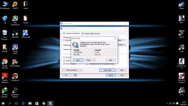Close the Disk Gerekli dialog

coord(115,39)
